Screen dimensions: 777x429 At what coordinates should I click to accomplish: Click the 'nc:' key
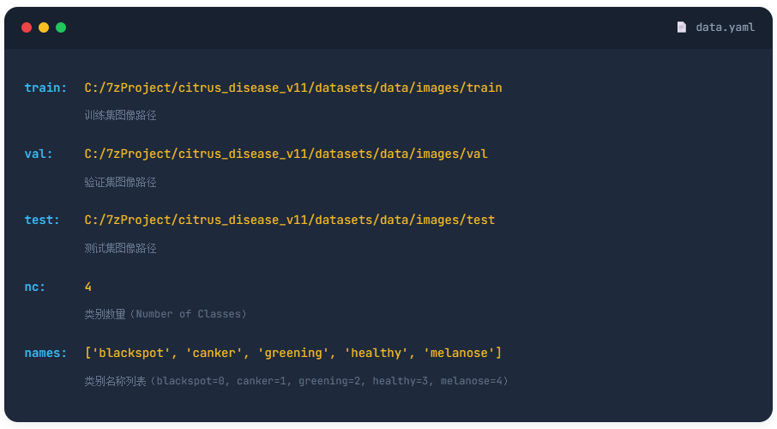(35, 287)
